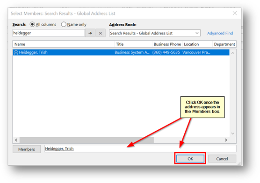Sort by the Department column header

point(224,44)
